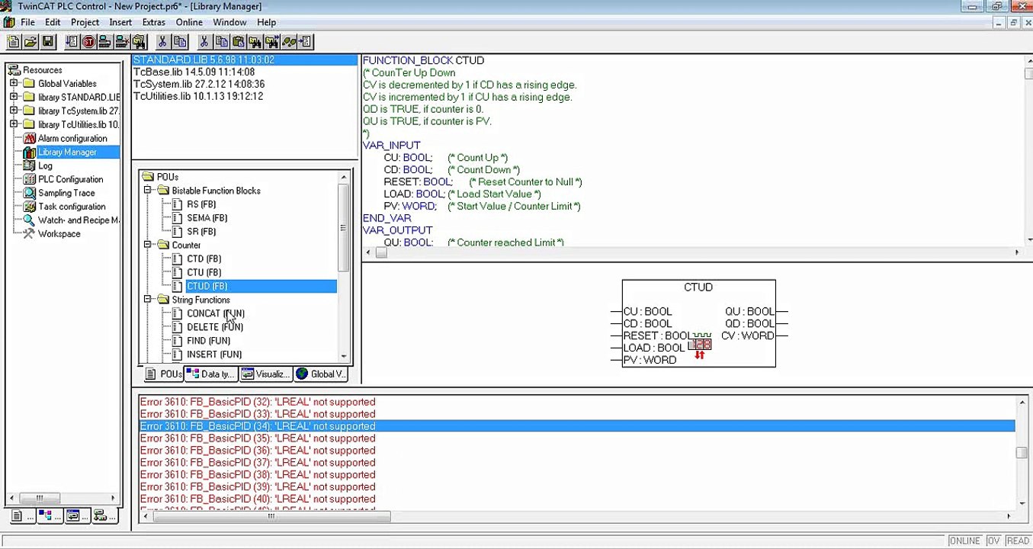Collapse the Bistable Function Blocks folder
The height and width of the screenshot is (549, 1033).
(147, 191)
